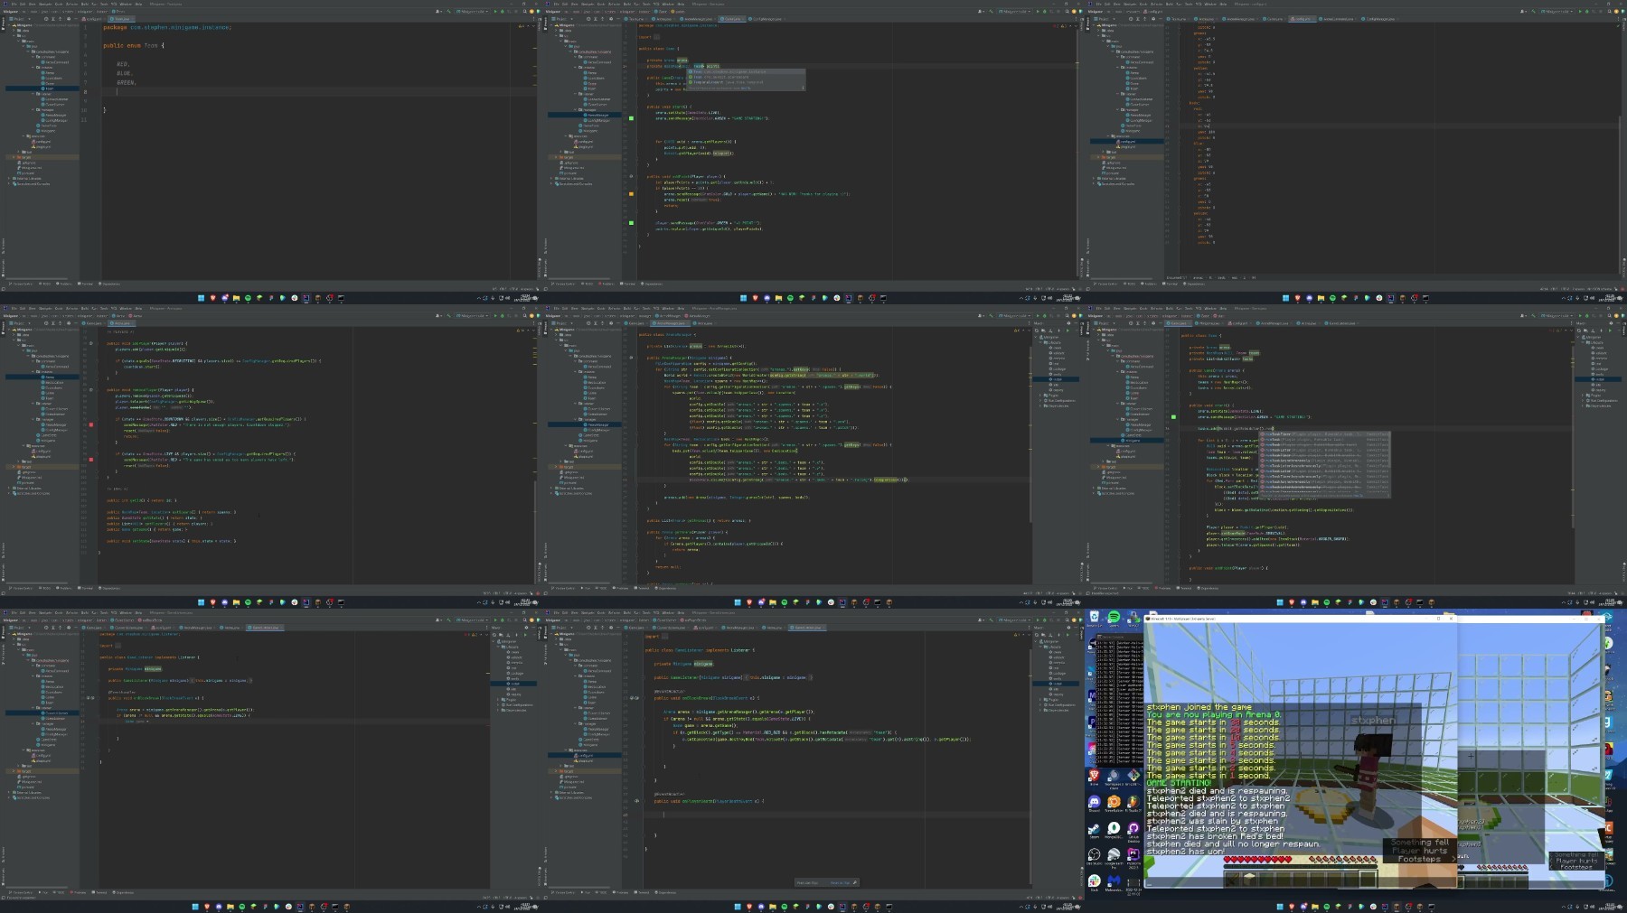Click Spotify in top-left screenshot taskbar

pyautogui.click(x=248, y=298)
